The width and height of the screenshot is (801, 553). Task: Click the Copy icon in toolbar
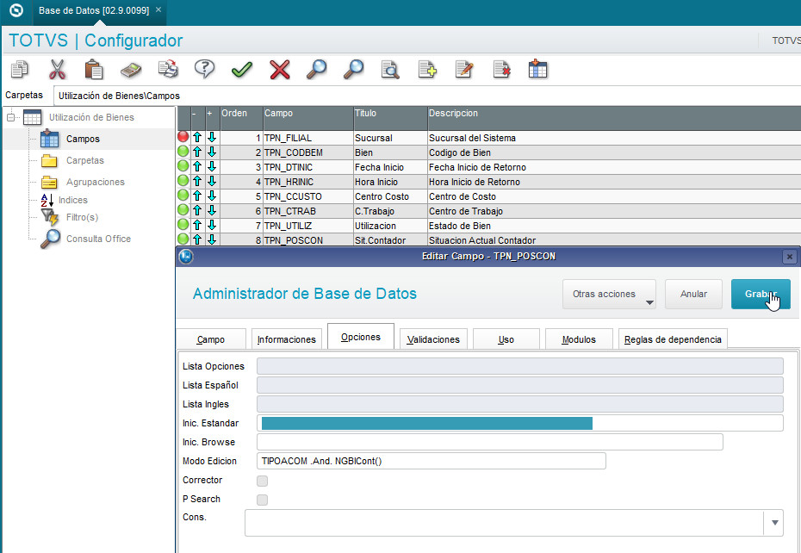[x=20, y=69]
